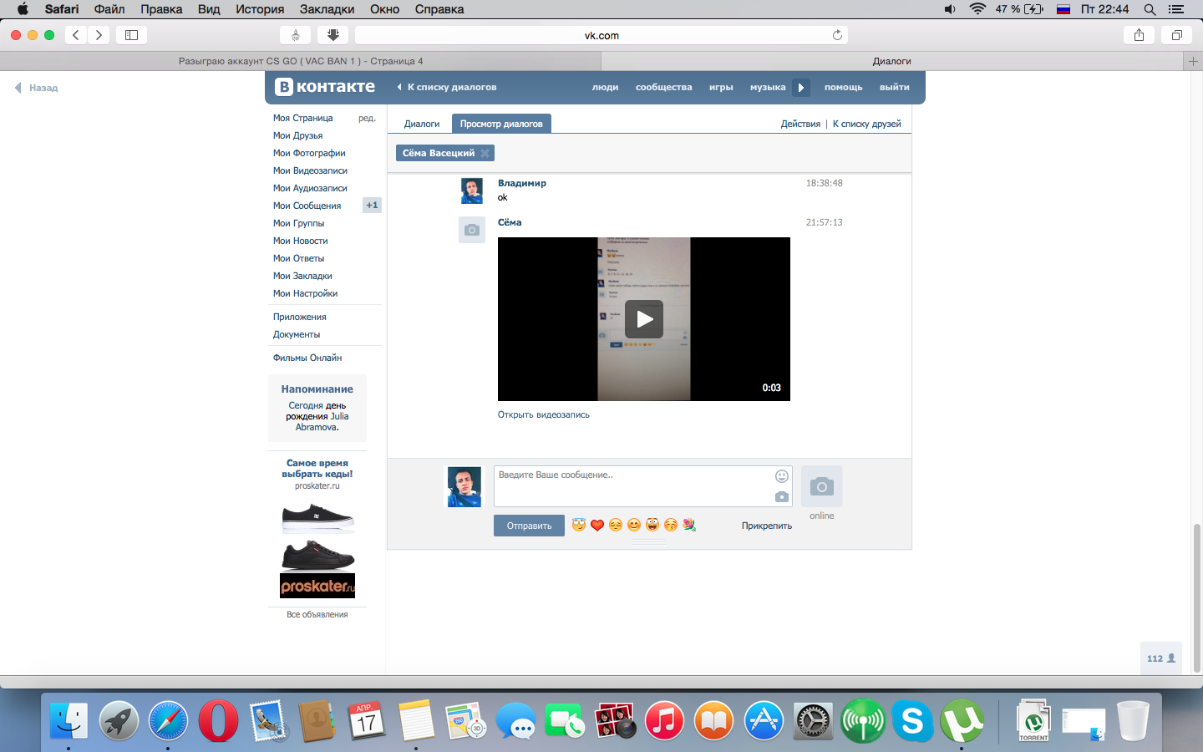The image size is (1203, 752).
Task: Open Finder from the Dock
Action: click(69, 720)
